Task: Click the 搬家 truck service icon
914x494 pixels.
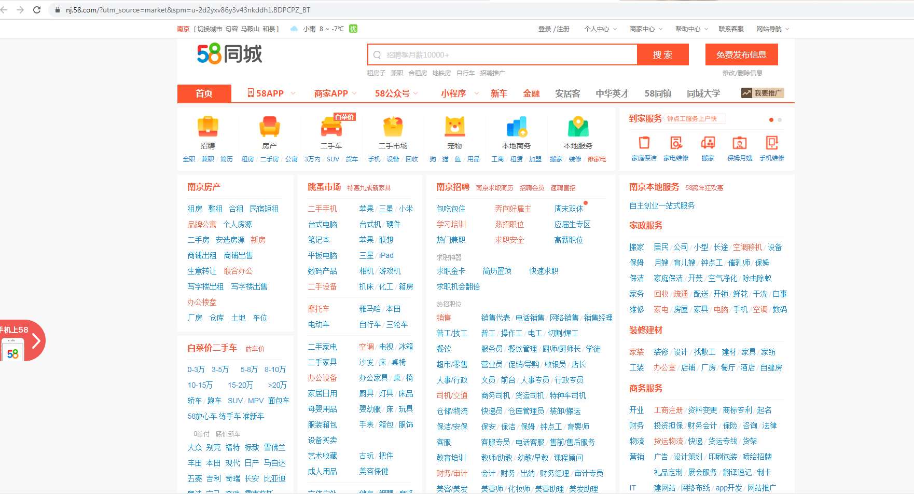Action: point(708,143)
